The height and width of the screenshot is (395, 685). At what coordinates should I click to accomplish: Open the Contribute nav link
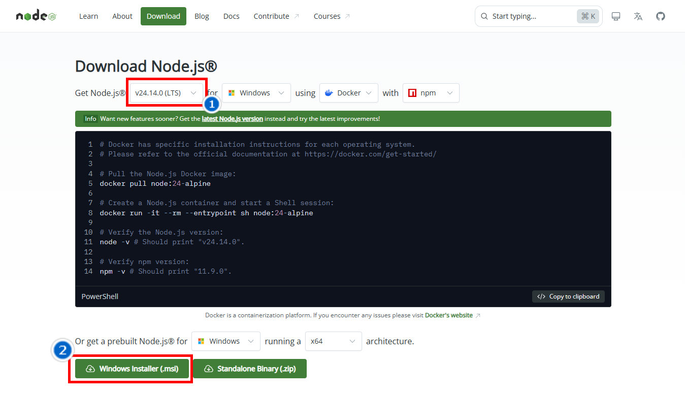pos(276,16)
